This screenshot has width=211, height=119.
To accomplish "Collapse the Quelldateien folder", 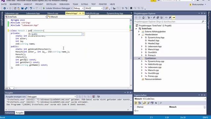I will point(139,58).
